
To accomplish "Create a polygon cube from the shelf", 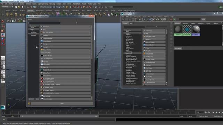I will click(x=11, y=14).
